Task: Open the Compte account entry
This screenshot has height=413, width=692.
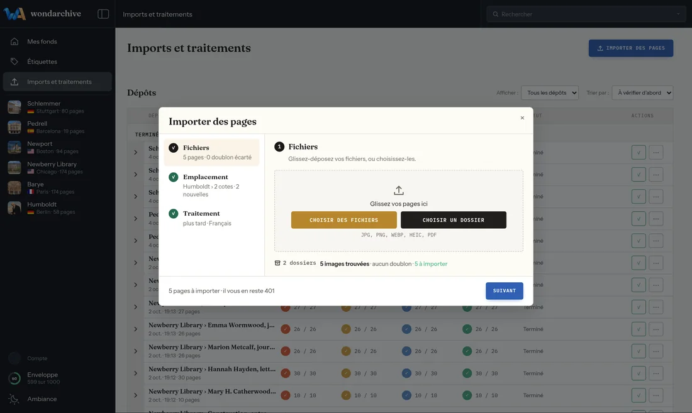Action: pos(28,358)
